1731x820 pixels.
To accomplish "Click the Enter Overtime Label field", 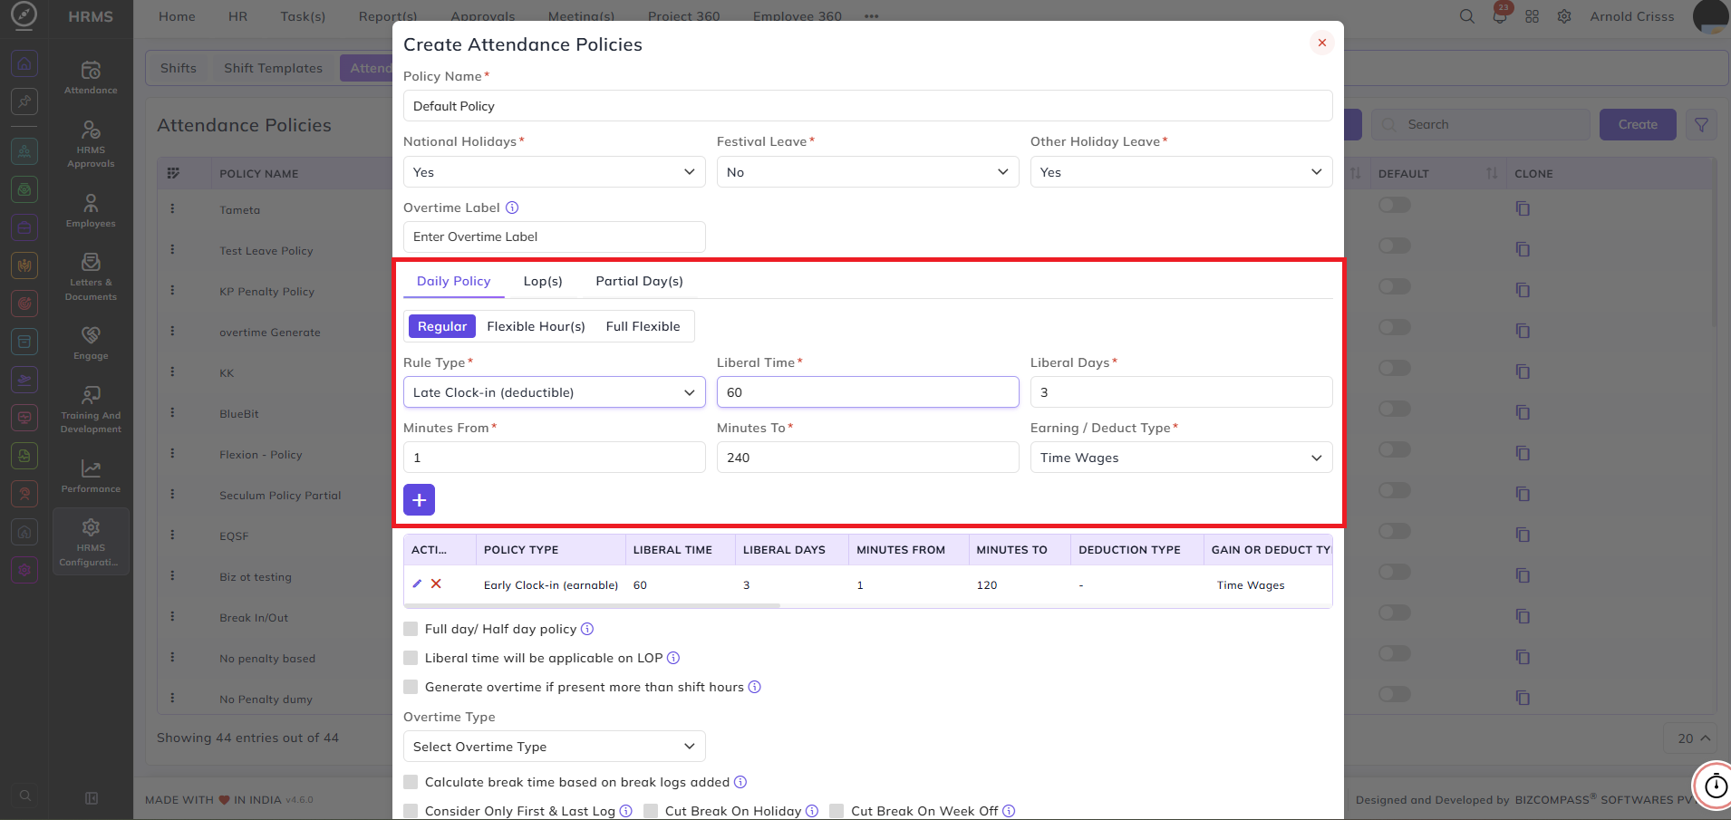I will [x=554, y=236].
